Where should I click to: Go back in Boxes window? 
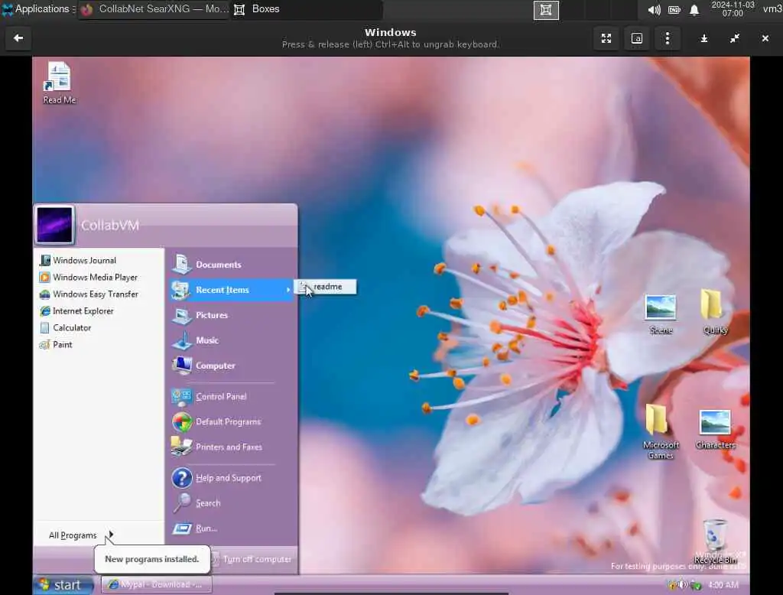(x=18, y=38)
